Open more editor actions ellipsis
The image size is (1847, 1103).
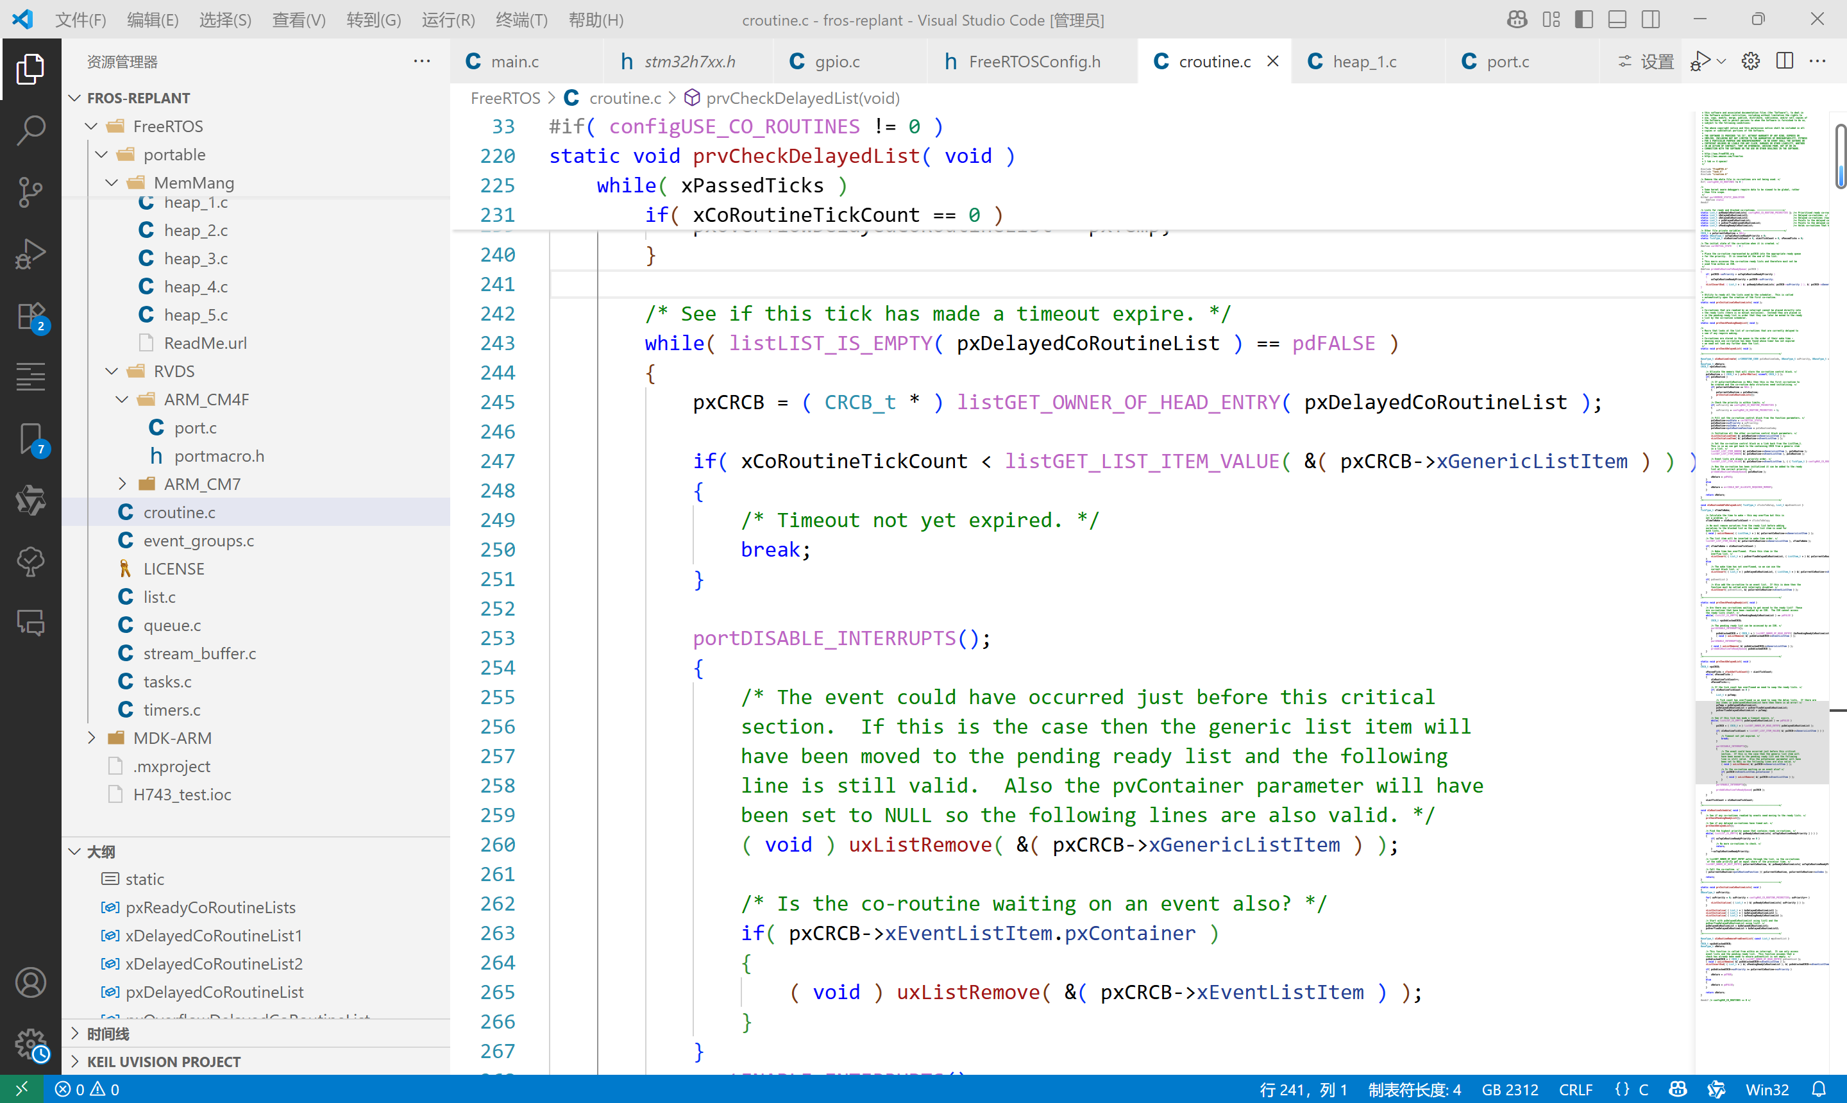tap(1817, 61)
